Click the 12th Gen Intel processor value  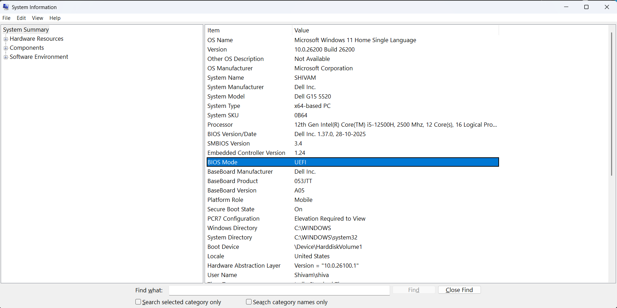tap(396, 125)
